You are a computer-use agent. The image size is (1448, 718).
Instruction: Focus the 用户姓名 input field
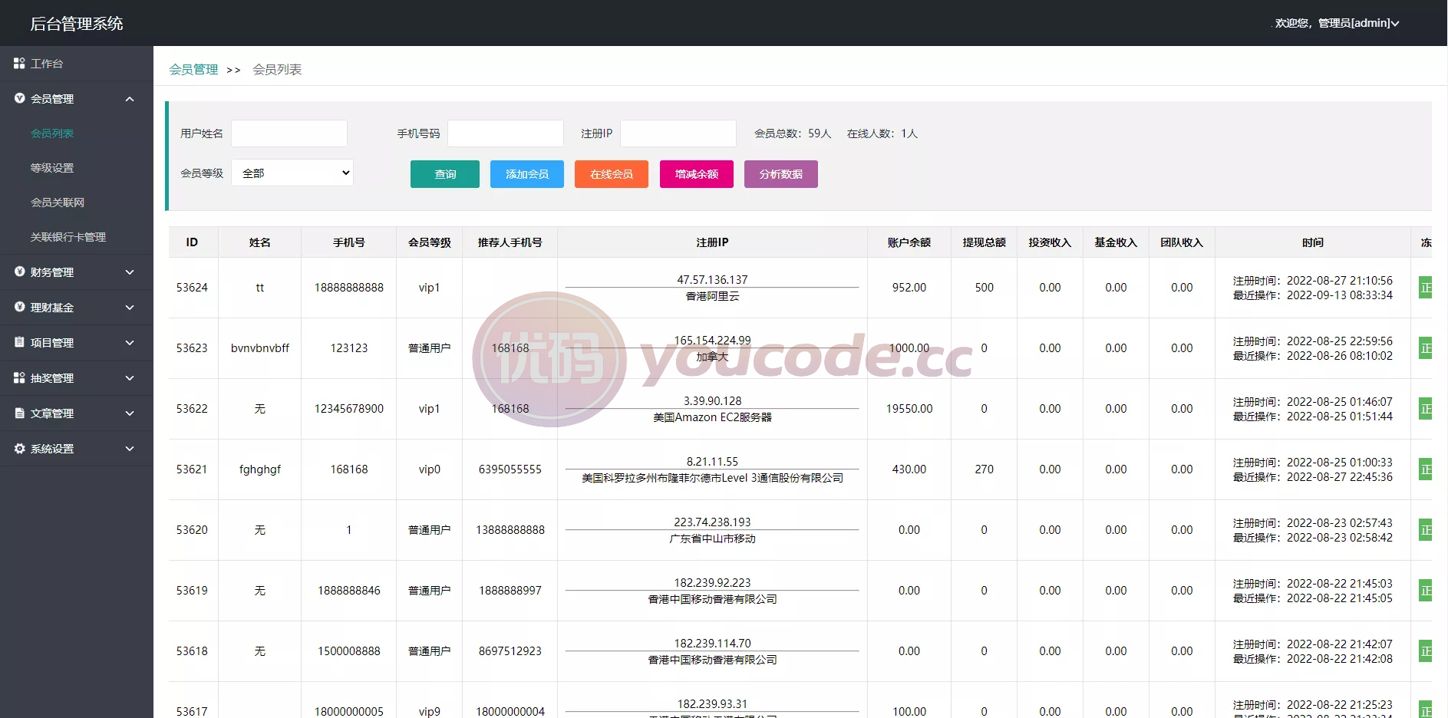(x=289, y=133)
